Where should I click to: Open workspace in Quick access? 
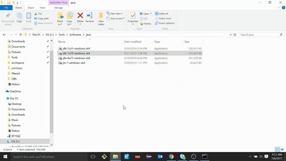(x=17, y=63)
